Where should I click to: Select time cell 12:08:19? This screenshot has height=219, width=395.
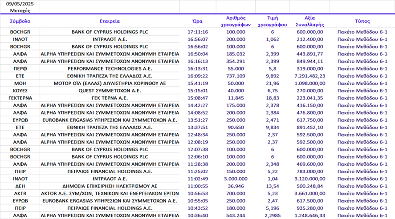click(198, 142)
